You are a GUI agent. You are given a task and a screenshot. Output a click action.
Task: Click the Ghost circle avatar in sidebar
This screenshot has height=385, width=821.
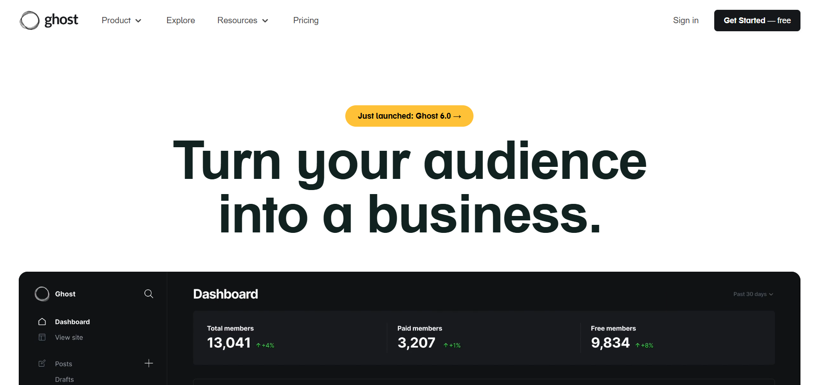(42, 294)
